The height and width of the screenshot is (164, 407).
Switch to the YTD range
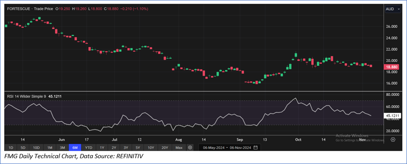(89, 148)
